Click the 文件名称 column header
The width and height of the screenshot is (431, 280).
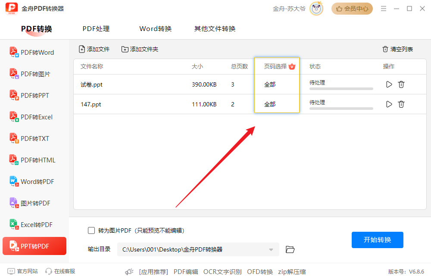[92, 66]
